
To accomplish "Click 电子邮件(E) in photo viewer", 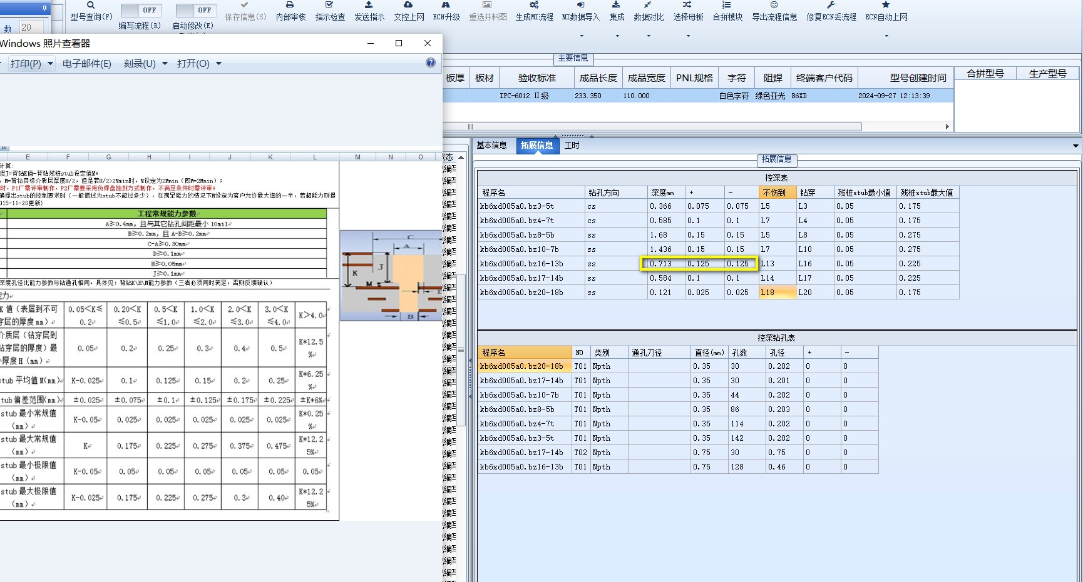I will point(87,64).
